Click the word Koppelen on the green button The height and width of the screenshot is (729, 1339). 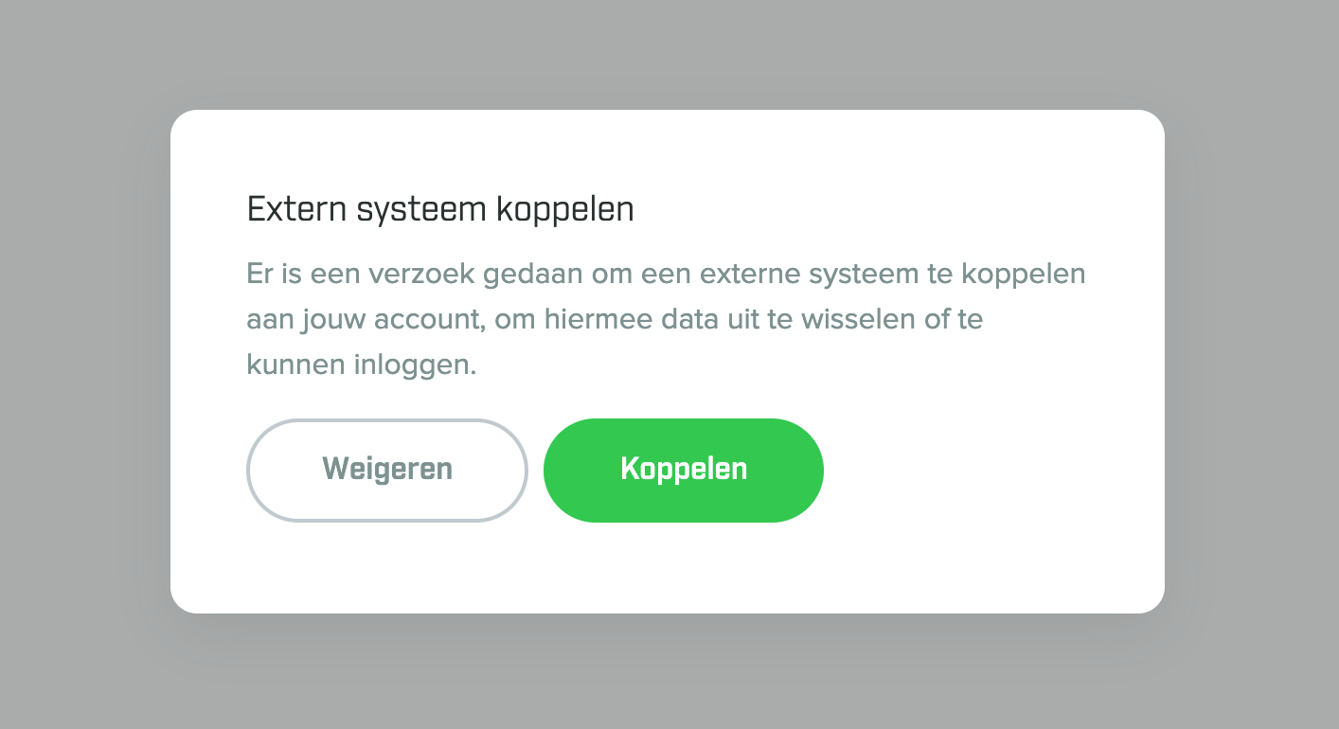click(683, 468)
